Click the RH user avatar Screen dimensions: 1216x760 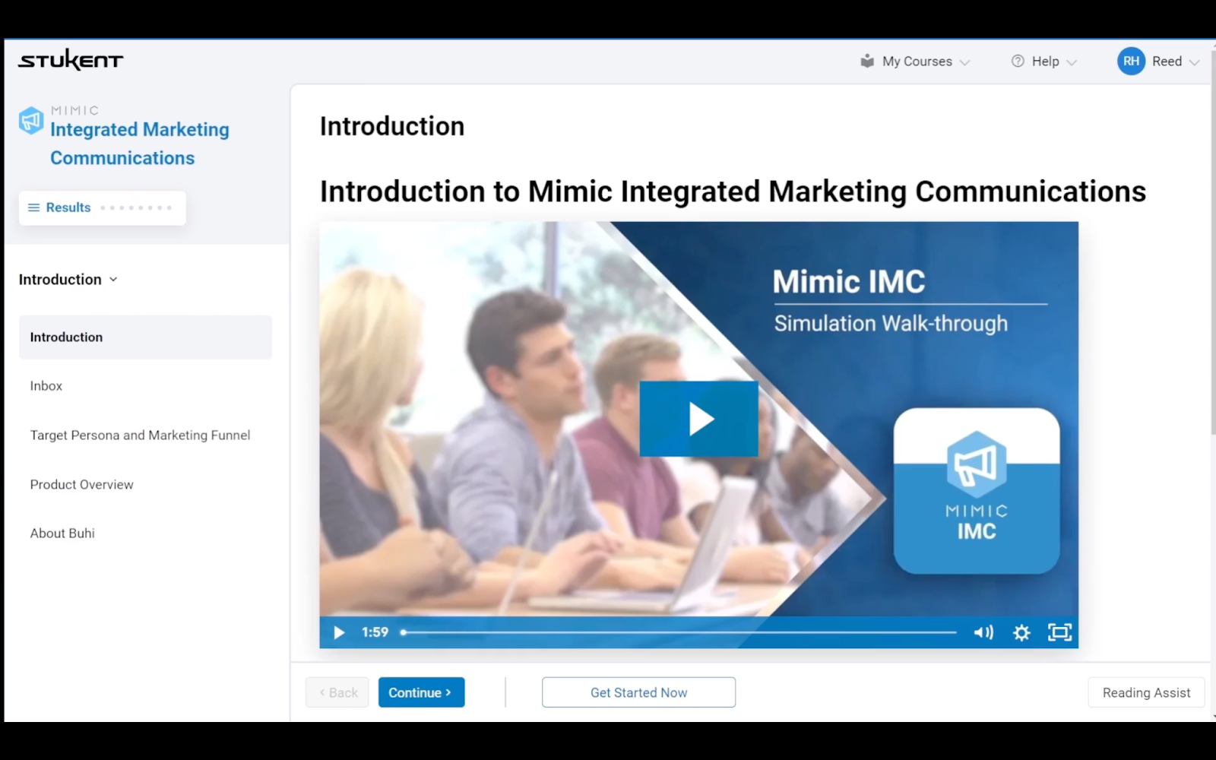[x=1131, y=62]
